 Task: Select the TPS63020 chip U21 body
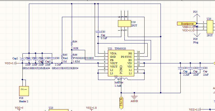tap(121, 63)
